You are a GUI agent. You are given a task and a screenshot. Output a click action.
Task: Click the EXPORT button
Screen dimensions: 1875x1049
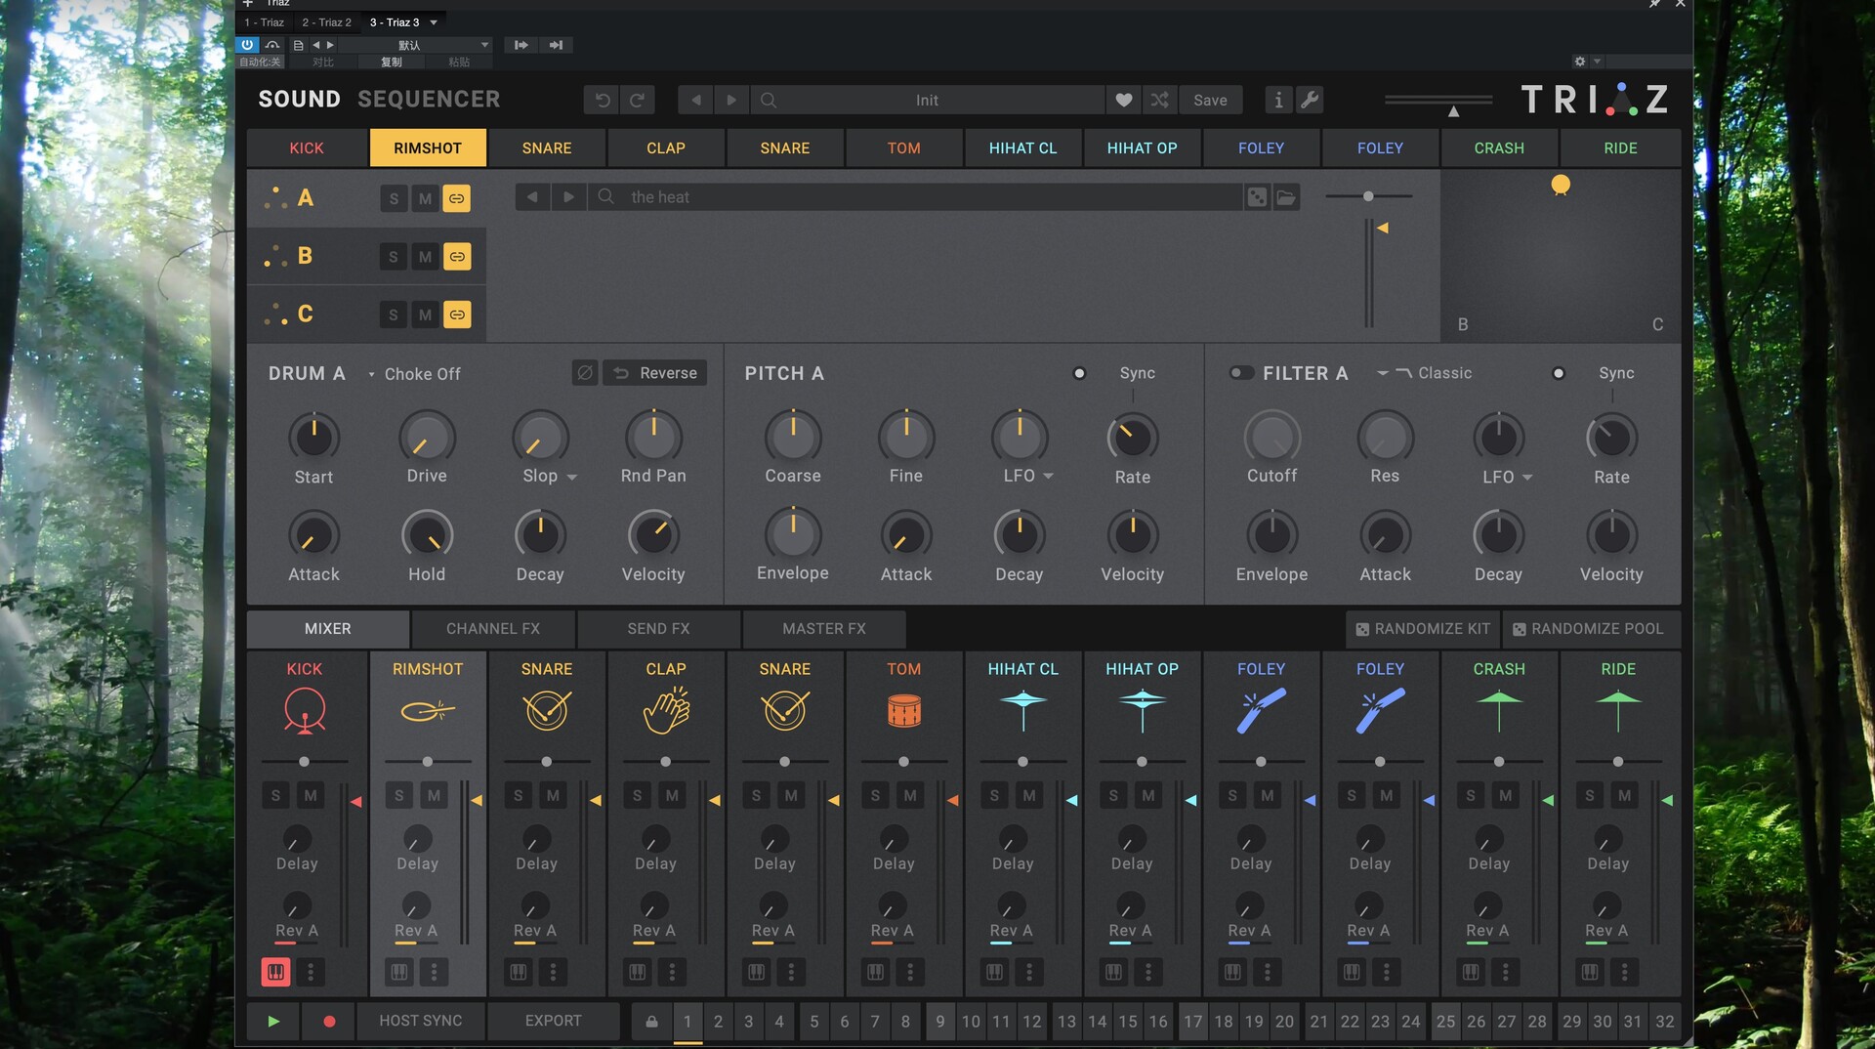[x=553, y=1021]
